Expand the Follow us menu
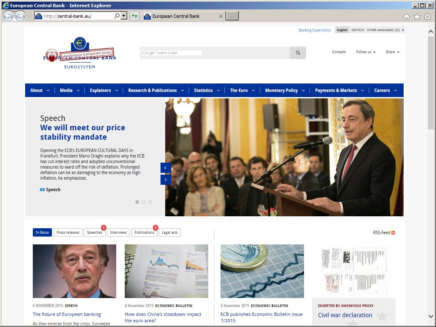 click(x=366, y=52)
